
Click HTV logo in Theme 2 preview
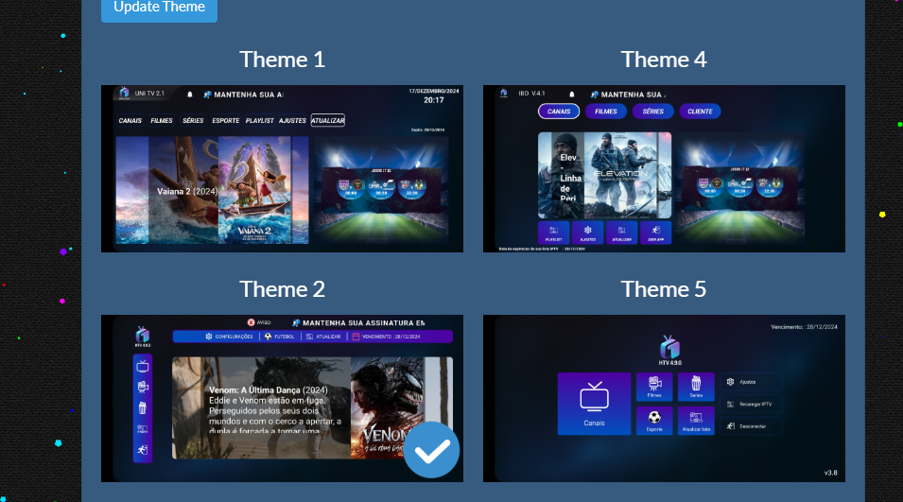click(x=142, y=337)
